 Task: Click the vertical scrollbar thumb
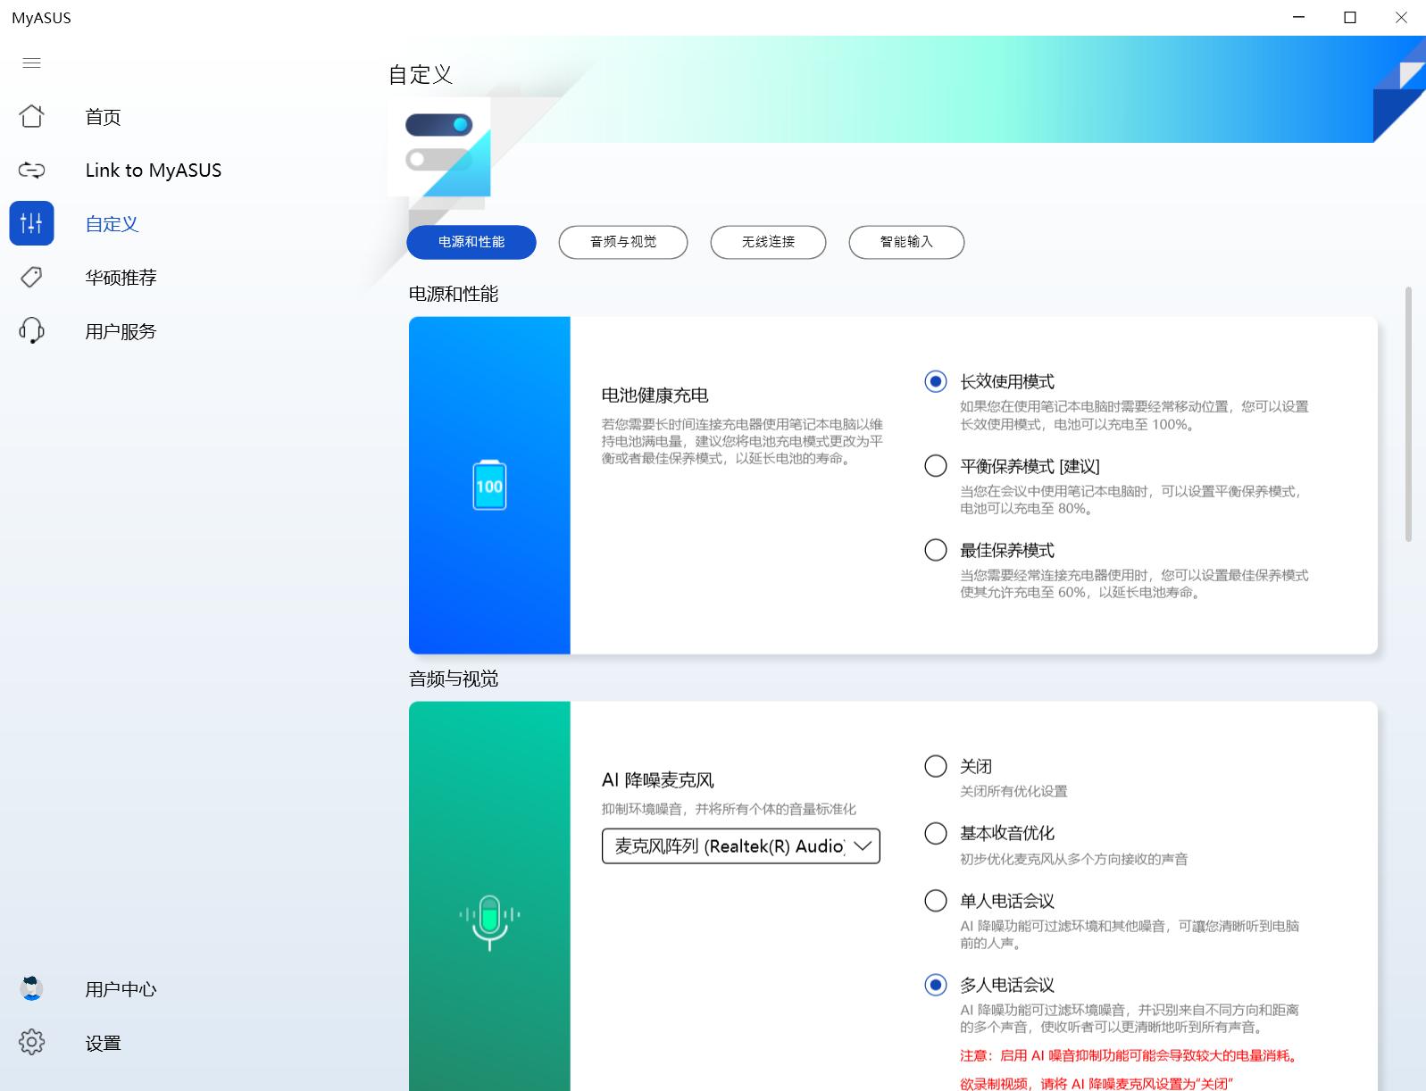pos(1408,414)
